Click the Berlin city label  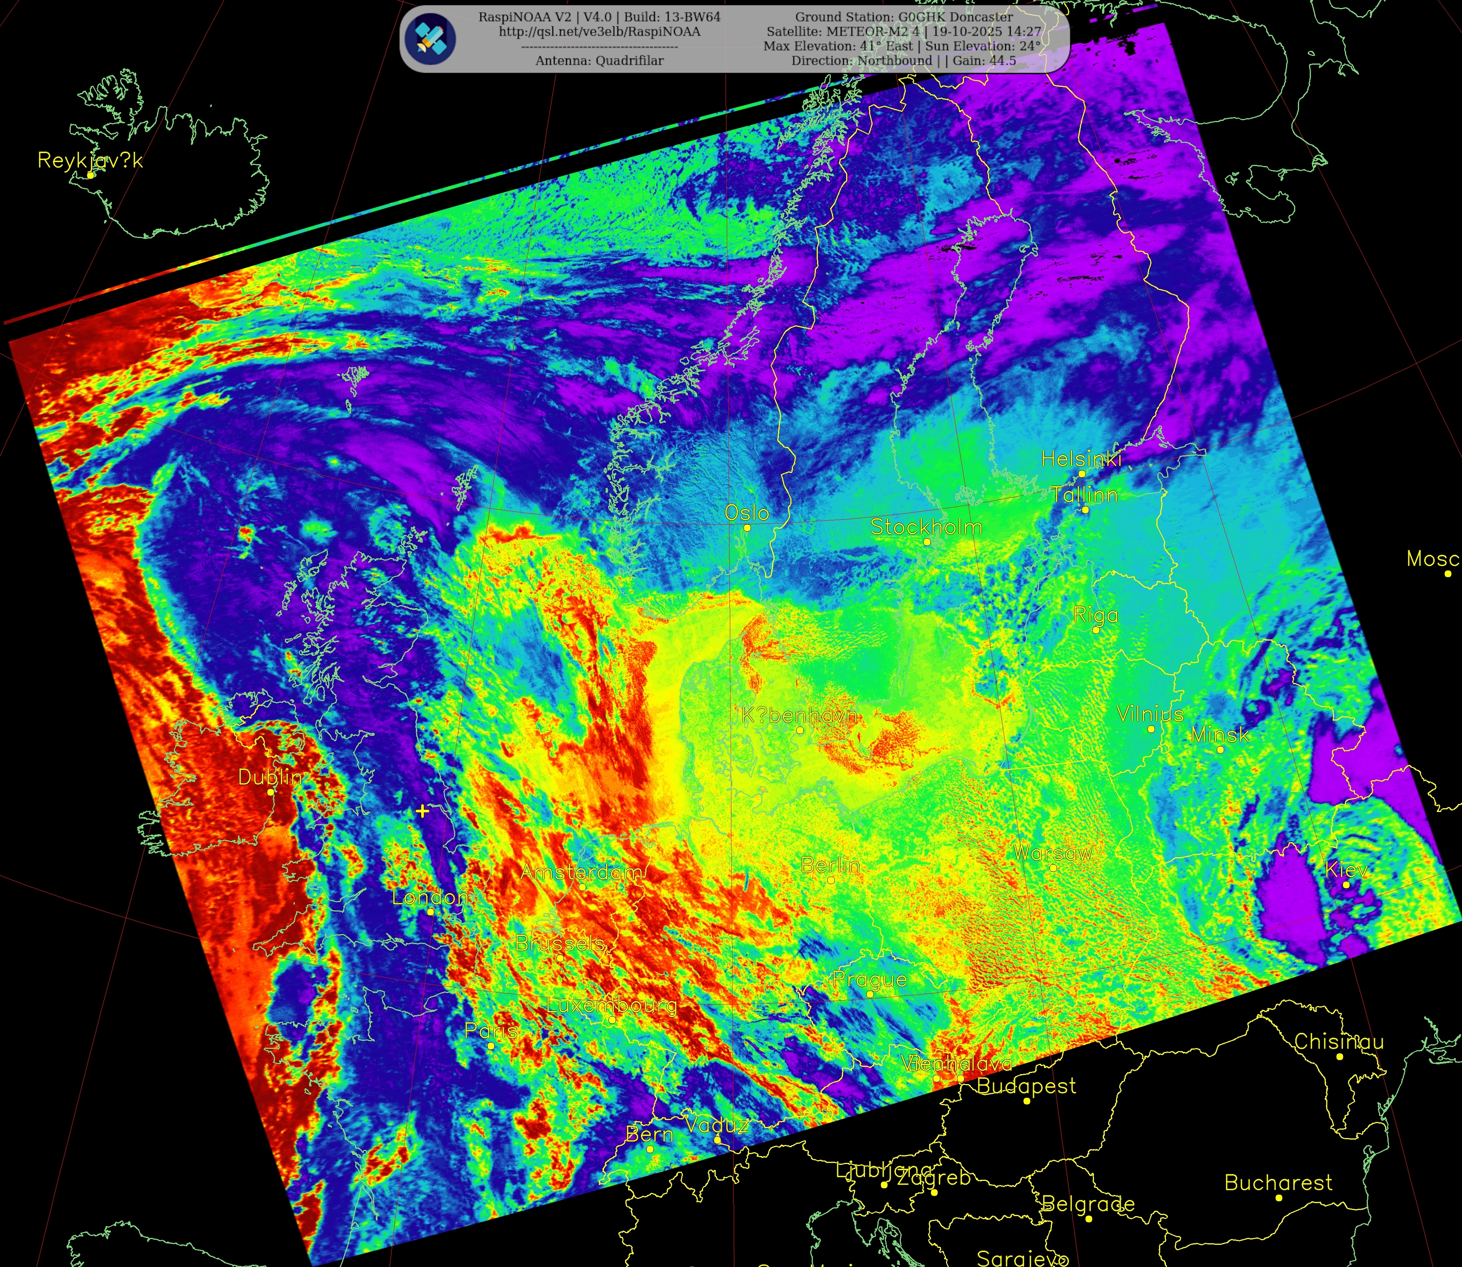[830, 866]
